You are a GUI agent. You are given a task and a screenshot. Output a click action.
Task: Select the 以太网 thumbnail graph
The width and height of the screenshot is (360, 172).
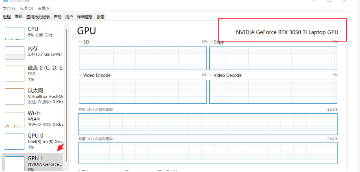15,96
